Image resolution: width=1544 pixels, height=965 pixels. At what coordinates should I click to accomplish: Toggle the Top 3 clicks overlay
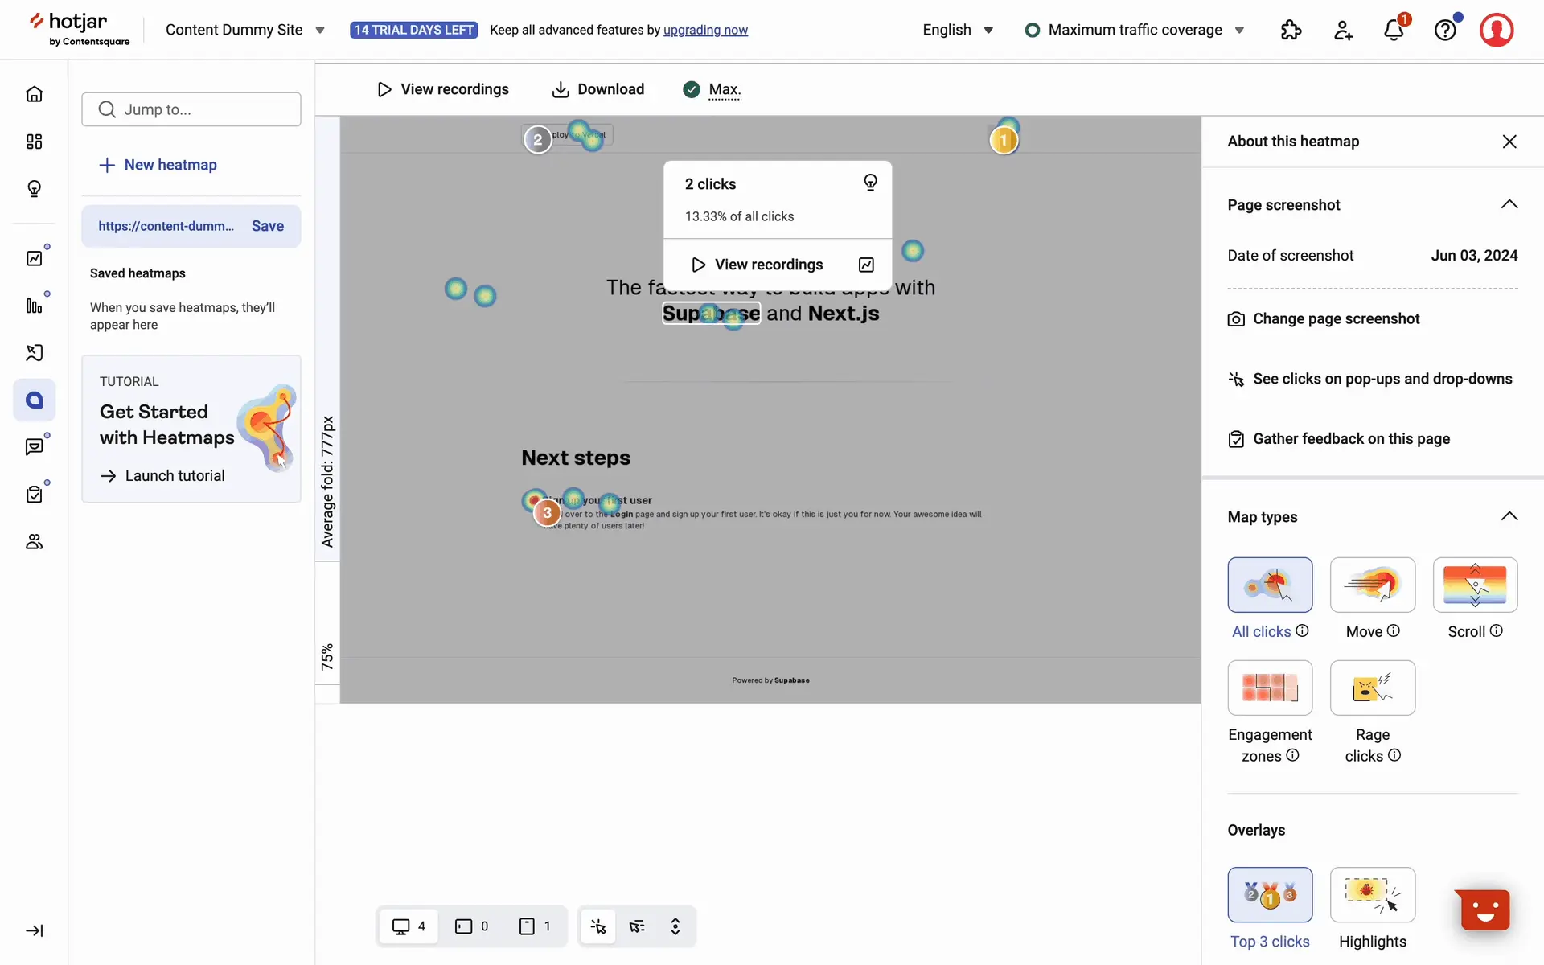[x=1270, y=894]
